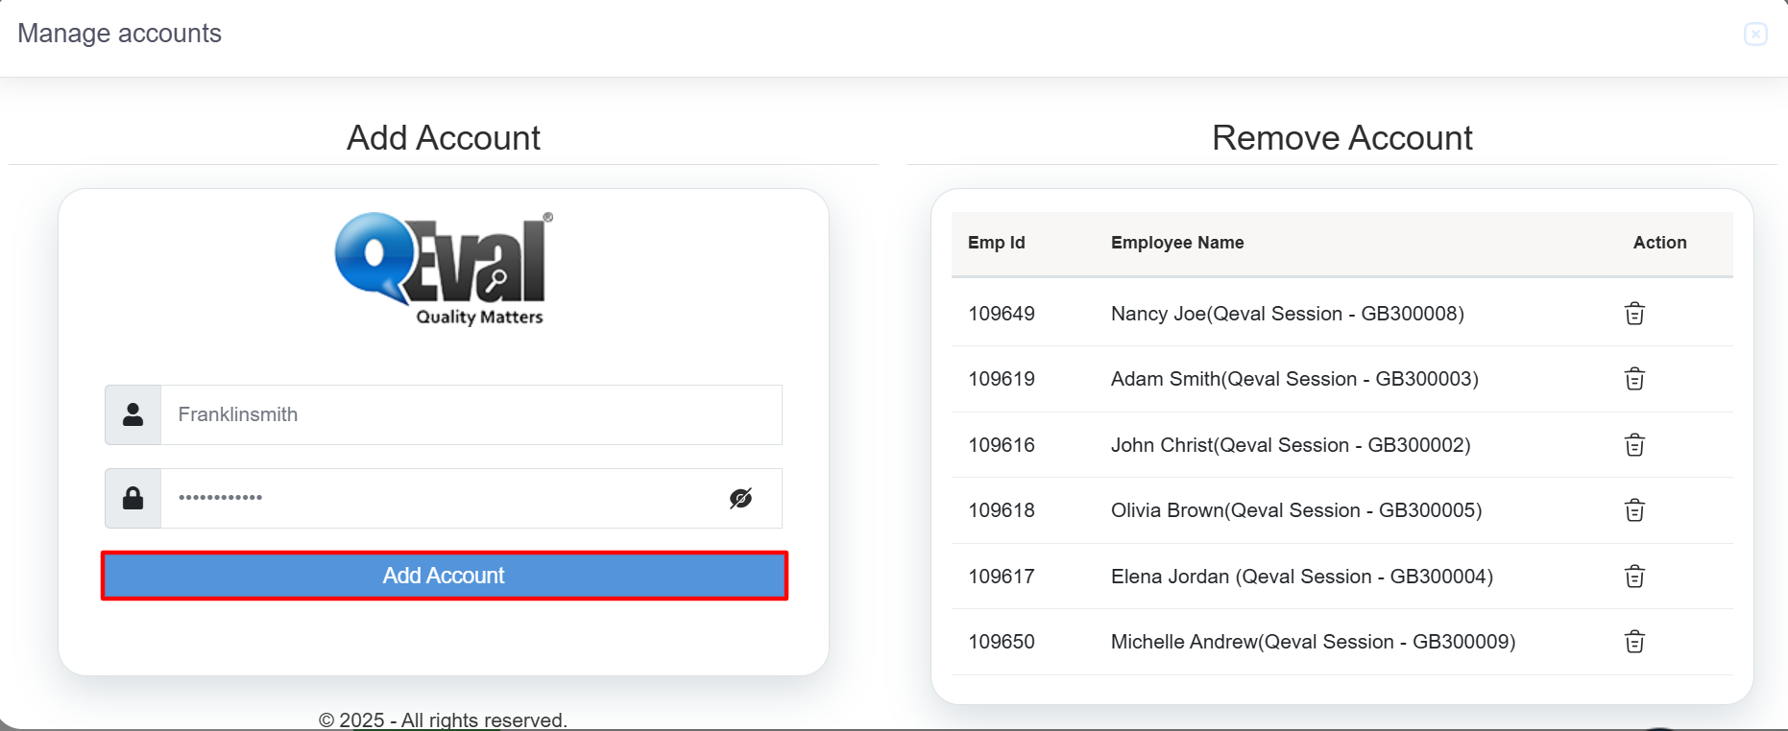The width and height of the screenshot is (1788, 731).
Task: Click Elena Jordan (Qeval Session - GB300004) name
Action: [1302, 577]
